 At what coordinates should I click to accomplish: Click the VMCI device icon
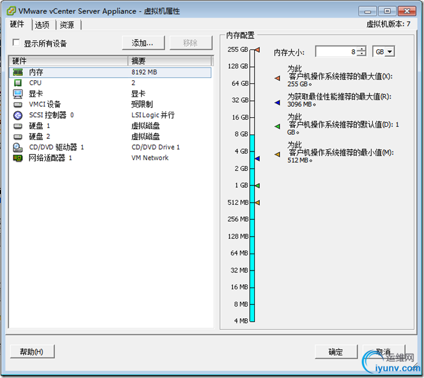[18, 104]
